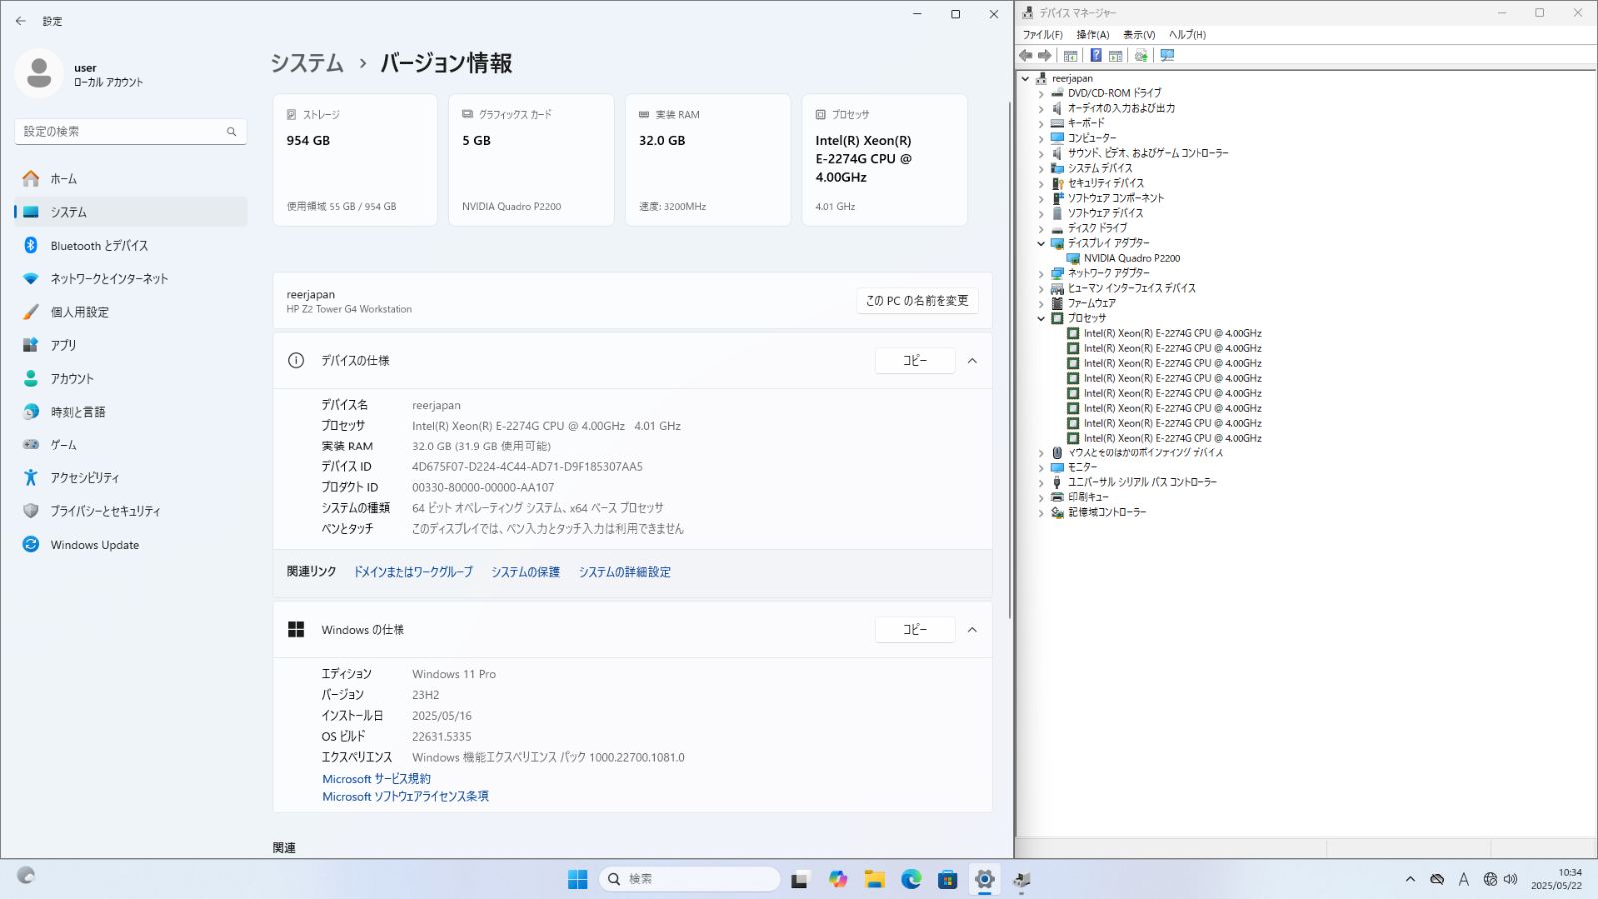Open File Explorer from the taskbar
Image resolution: width=1598 pixels, height=899 pixels.
click(x=875, y=879)
